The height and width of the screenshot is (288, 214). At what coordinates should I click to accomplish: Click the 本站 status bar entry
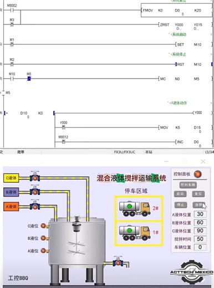(149, 152)
